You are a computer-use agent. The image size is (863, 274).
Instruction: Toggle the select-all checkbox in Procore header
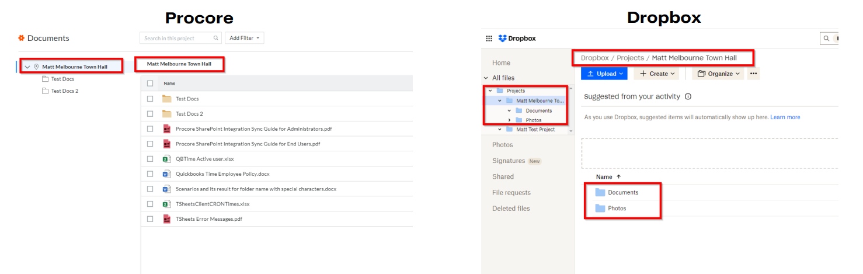tap(150, 84)
